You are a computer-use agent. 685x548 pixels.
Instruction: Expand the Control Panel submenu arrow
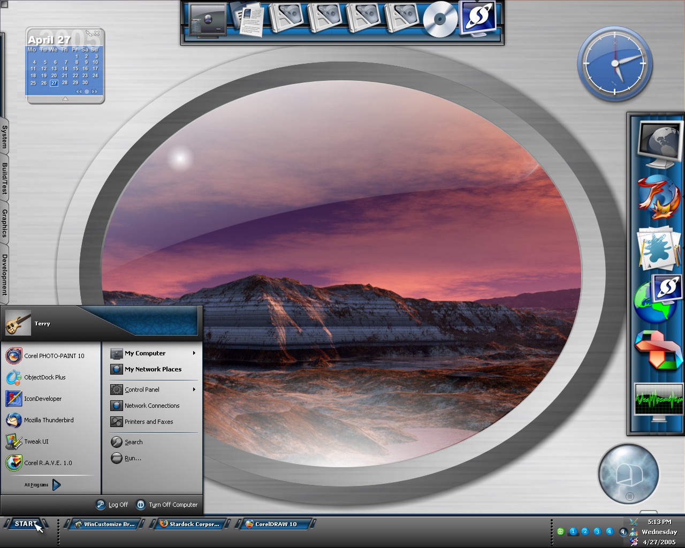pos(194,390)
